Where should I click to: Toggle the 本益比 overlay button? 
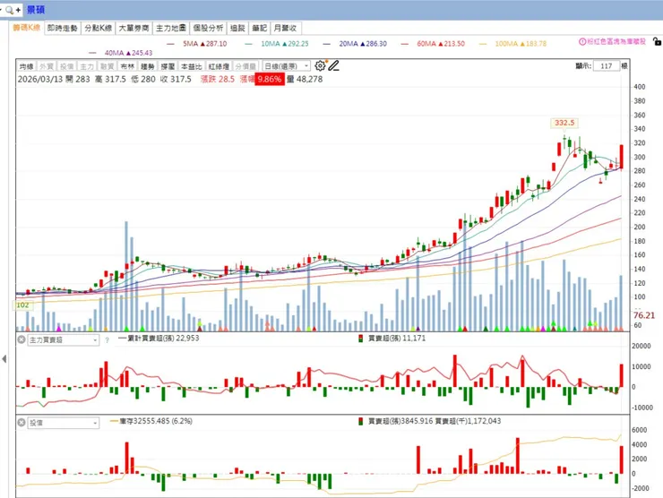click(x=192, y=66)
